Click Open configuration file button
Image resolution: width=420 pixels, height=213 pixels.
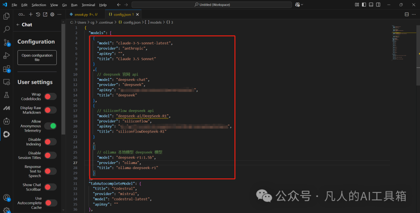click(37, 58)
